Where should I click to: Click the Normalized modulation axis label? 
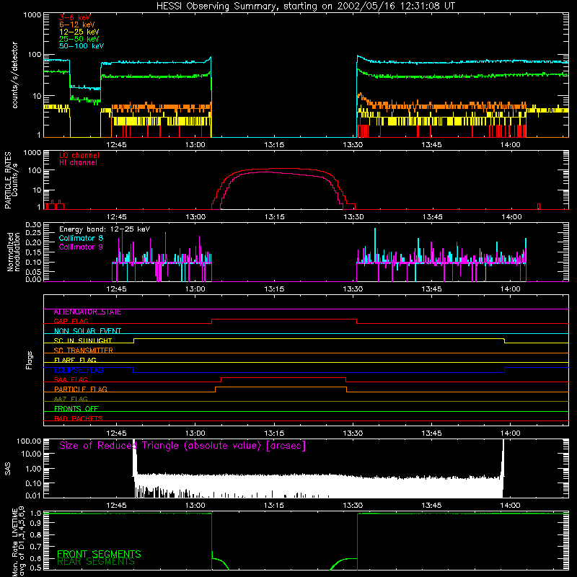14,252
